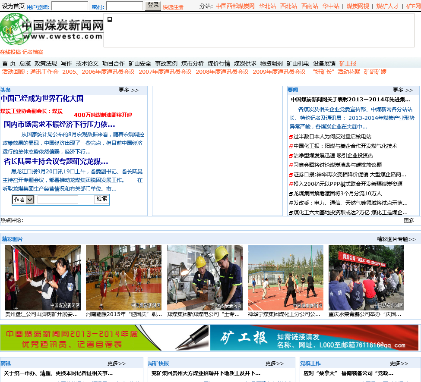Open "好矿长"活动花絮 link

tap(336, 72)
